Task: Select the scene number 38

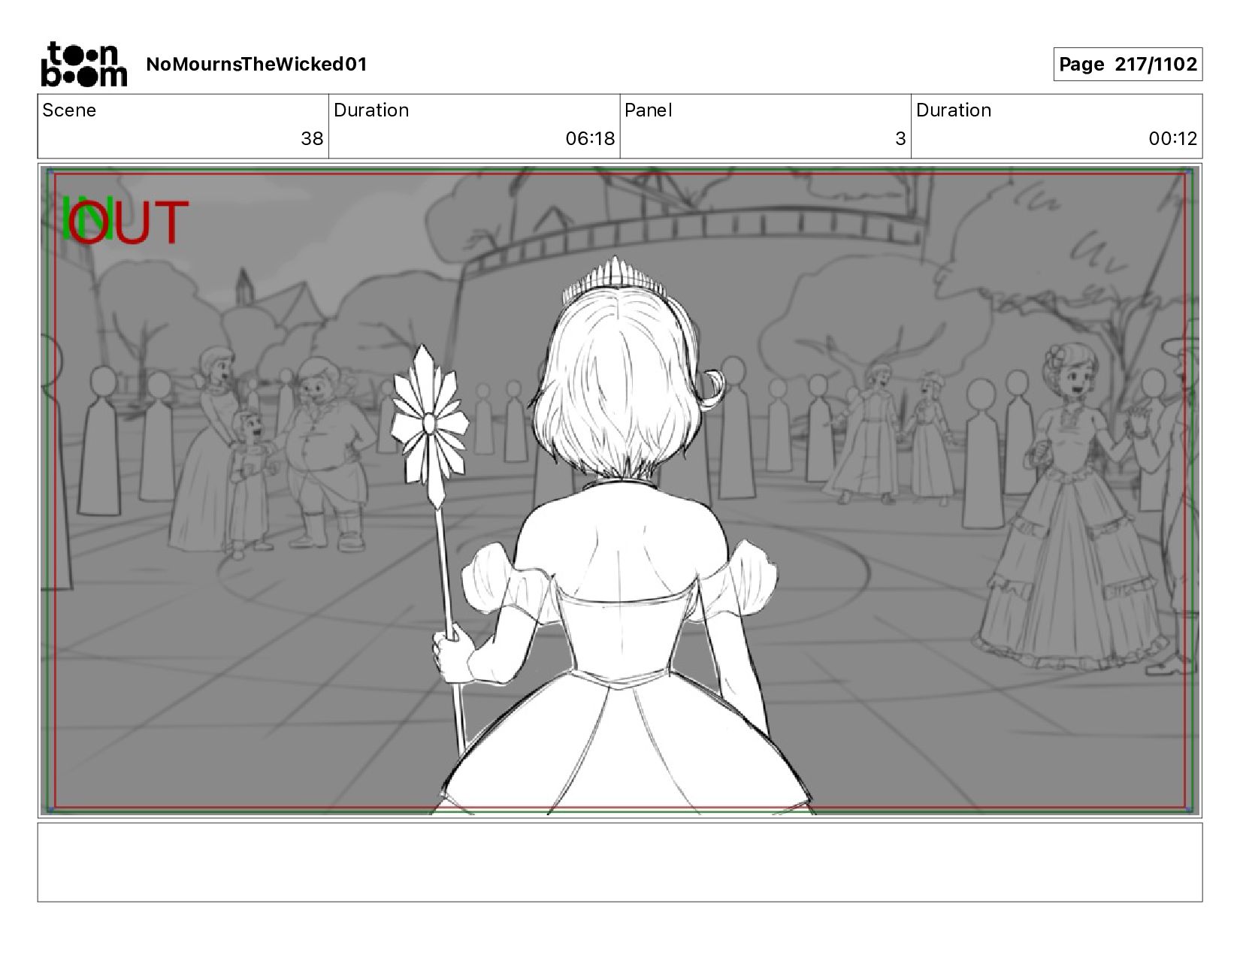Action: click(312, 138)
